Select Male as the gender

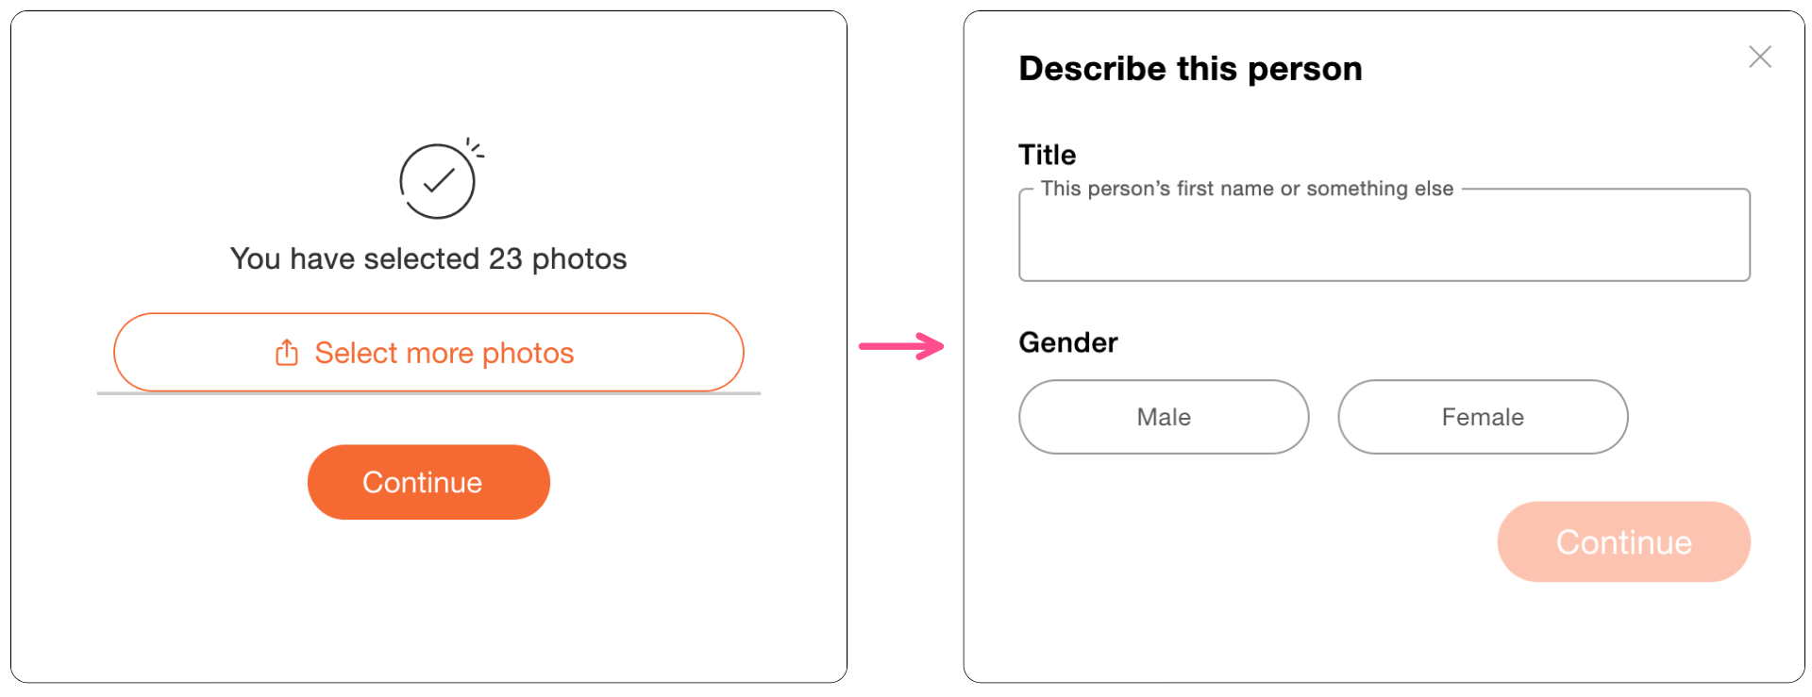(x=1163, y=417)
